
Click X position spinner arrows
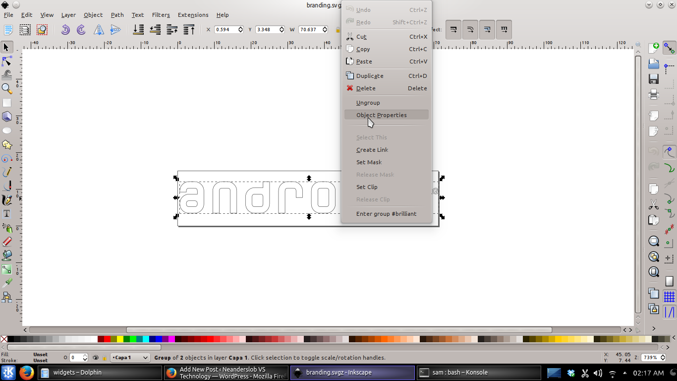coord(241,30)
